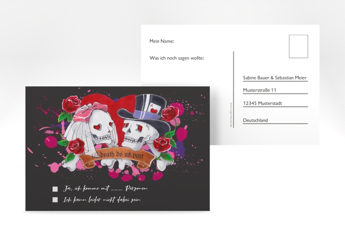
Task: Click the vertical website text on the postcard
Action: [x=230, y=114]
